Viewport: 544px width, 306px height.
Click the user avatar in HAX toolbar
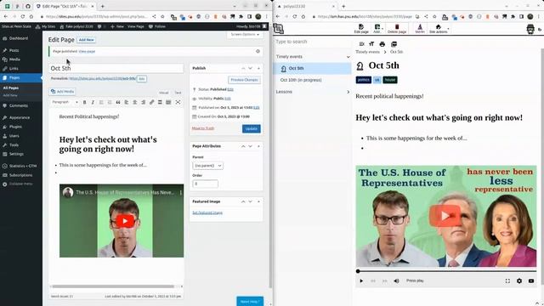click(530, 29)
